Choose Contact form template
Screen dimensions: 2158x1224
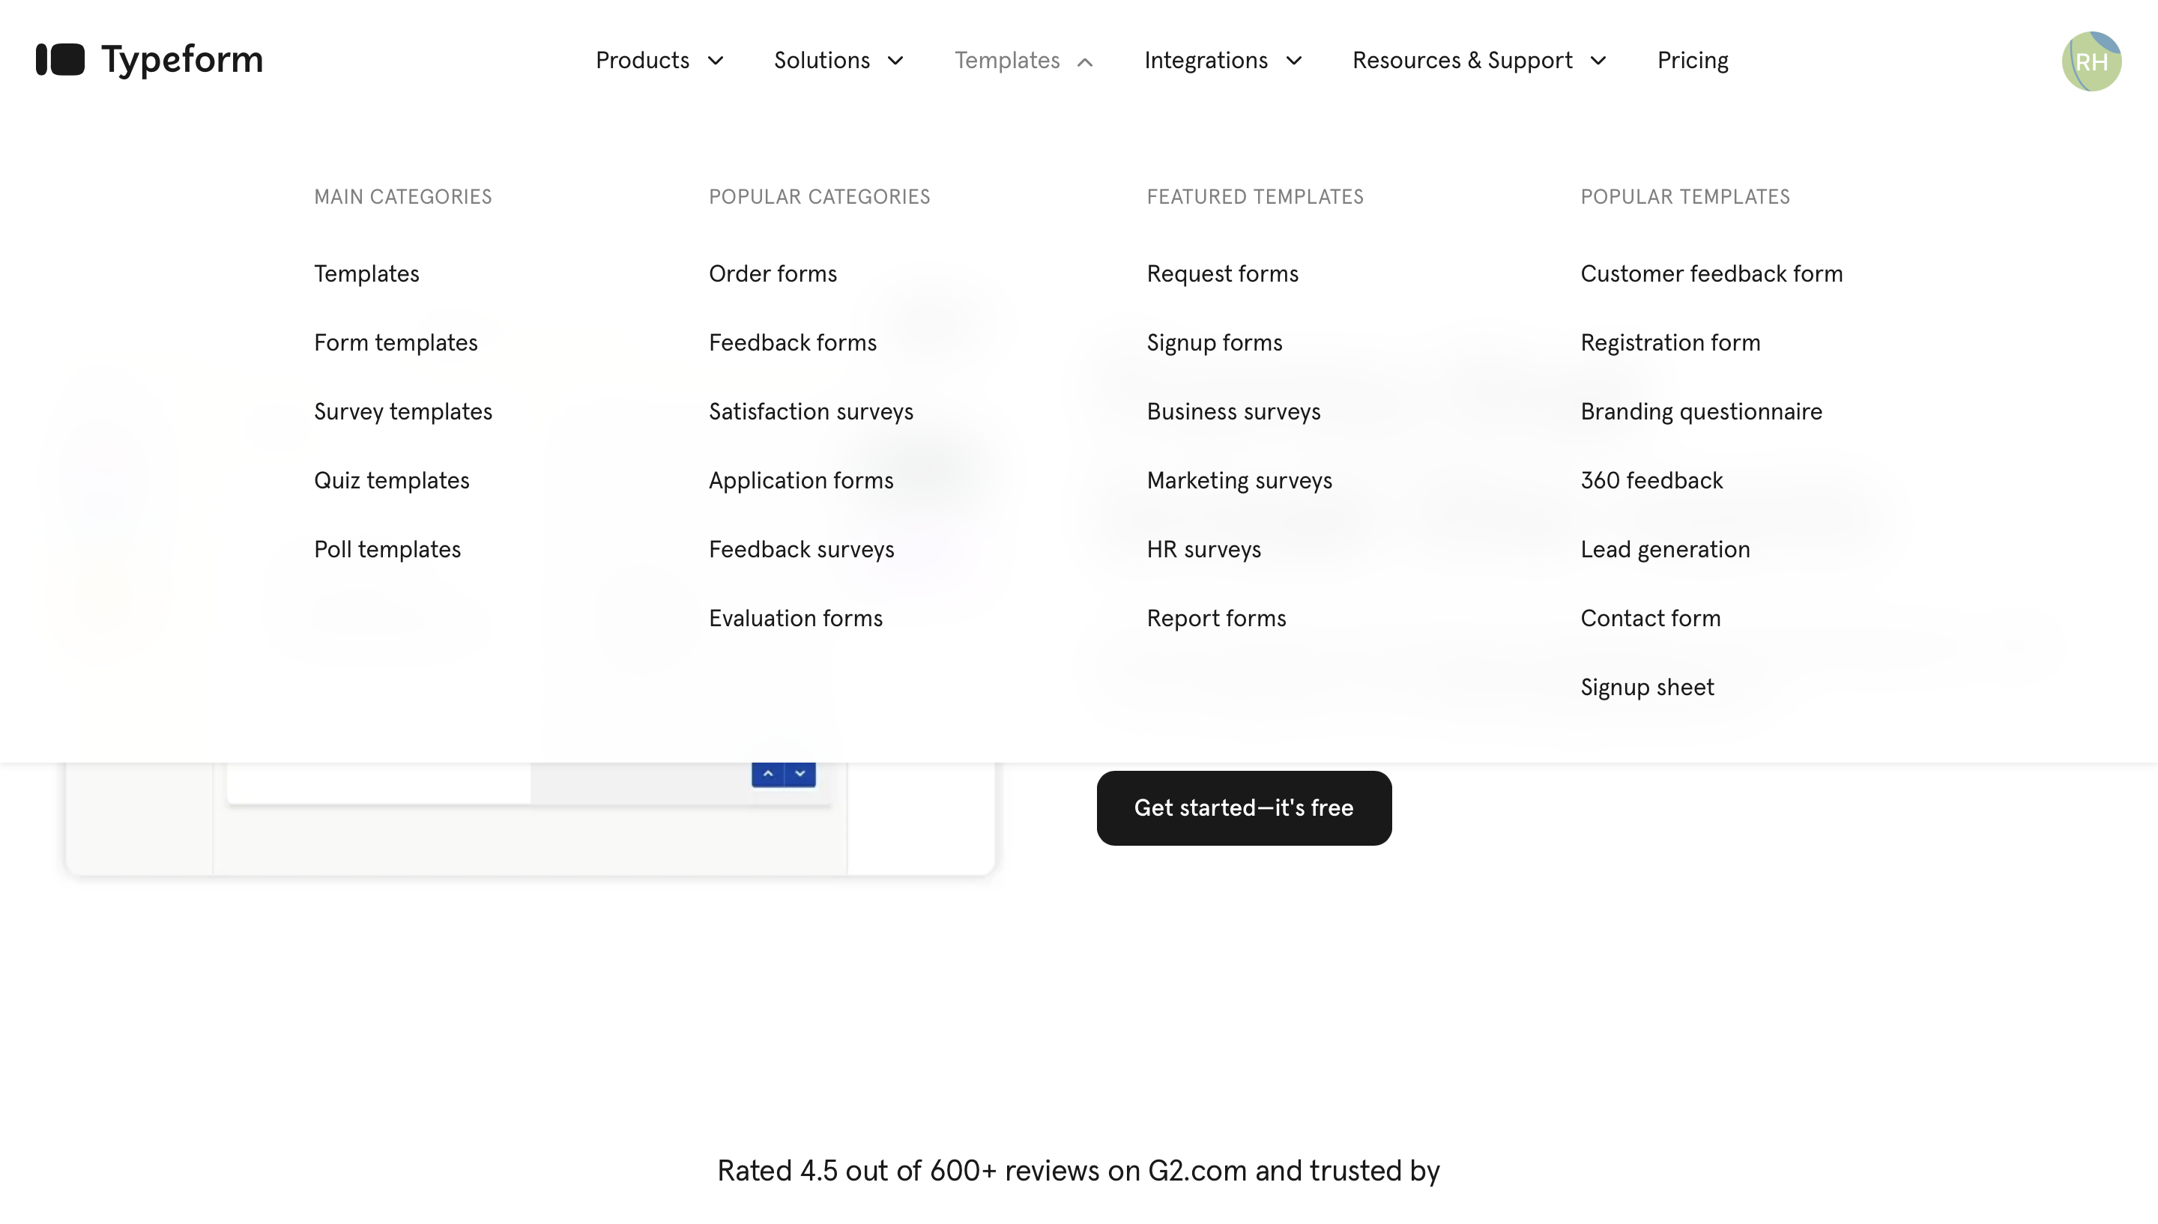pyautogui.click(x=1650, y=619)
